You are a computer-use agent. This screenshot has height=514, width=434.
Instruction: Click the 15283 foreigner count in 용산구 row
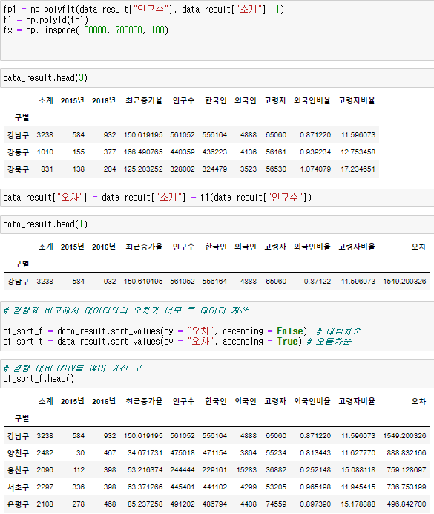[x=246, y=470]
